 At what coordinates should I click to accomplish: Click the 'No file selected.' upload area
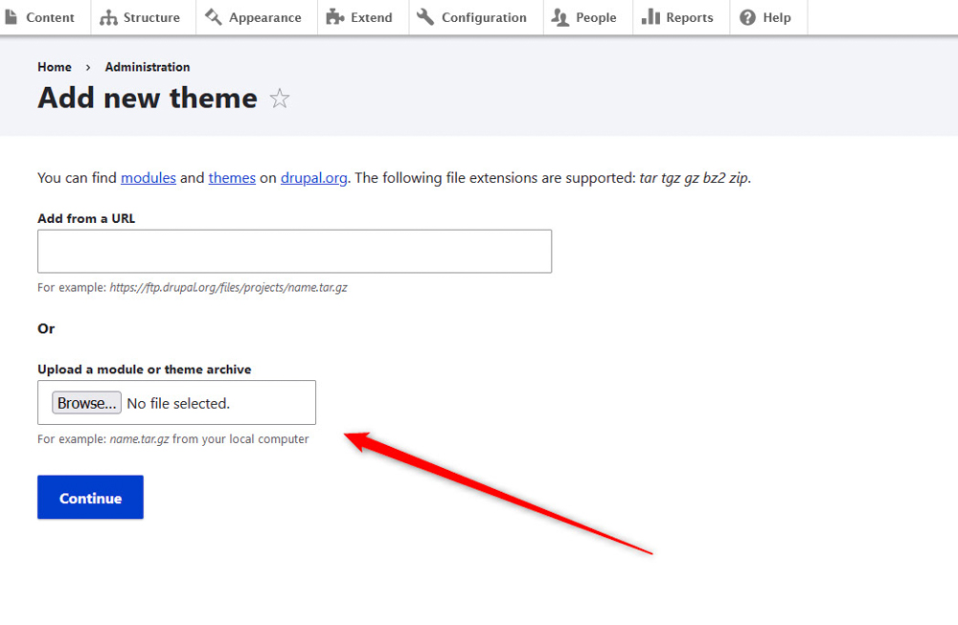[178, 403]
